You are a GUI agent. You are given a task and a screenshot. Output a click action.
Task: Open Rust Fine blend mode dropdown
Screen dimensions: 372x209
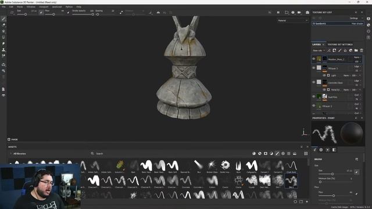357,95
